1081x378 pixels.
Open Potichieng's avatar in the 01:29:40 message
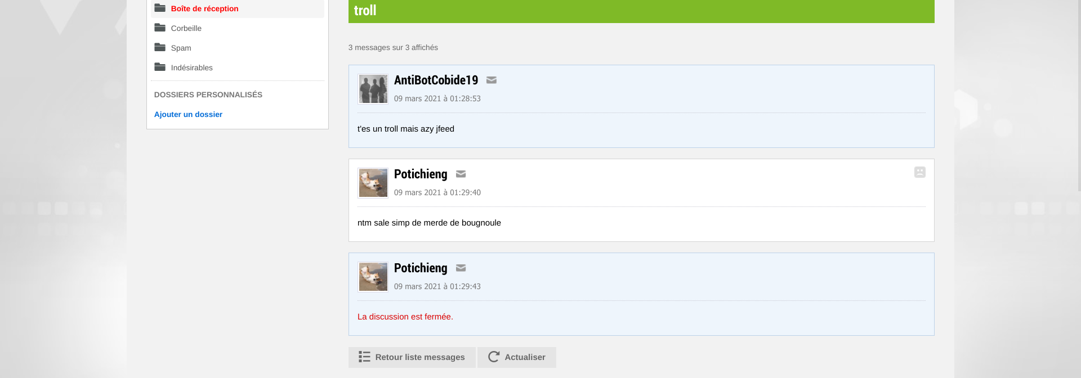(x=373, y=183)
